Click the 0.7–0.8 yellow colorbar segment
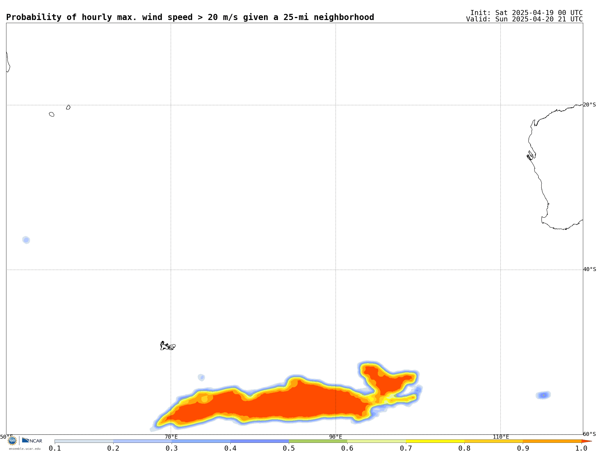601x452 pixels. point(435,441)
